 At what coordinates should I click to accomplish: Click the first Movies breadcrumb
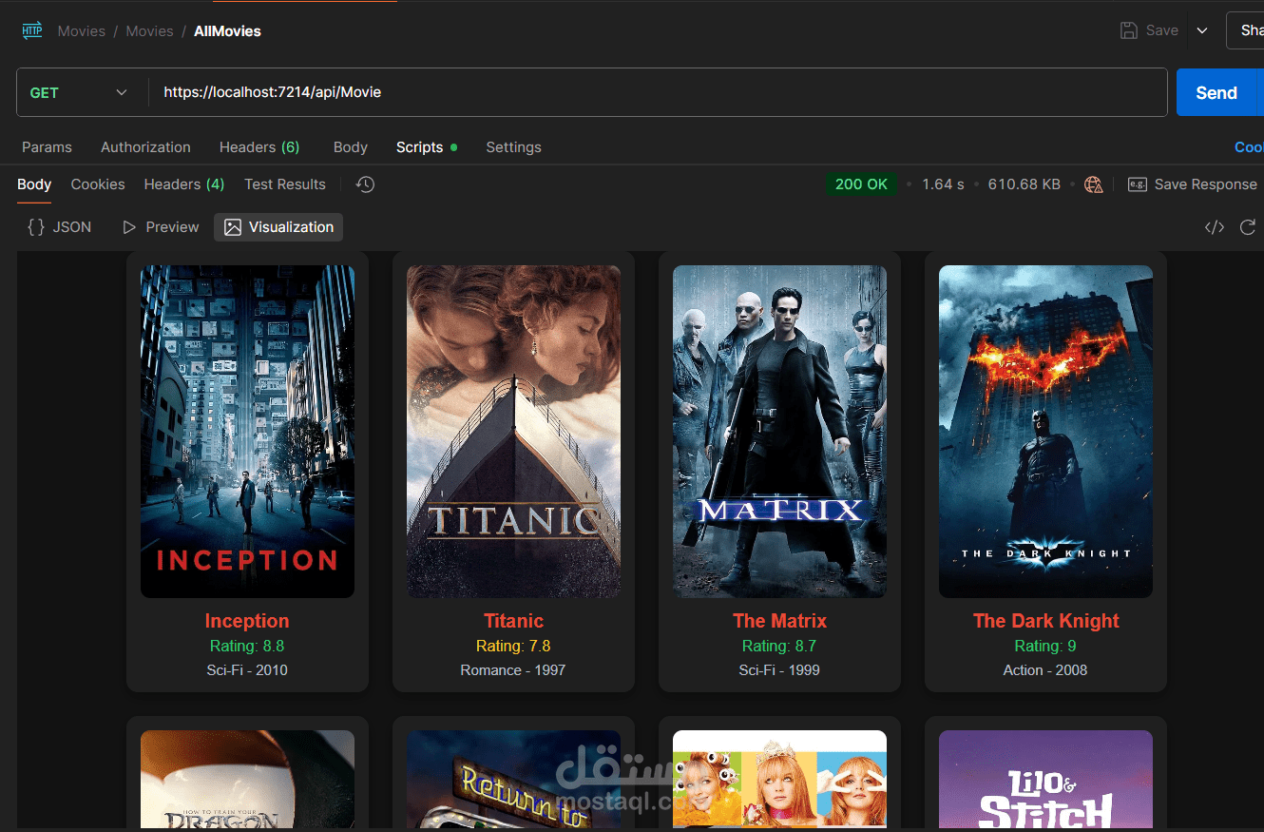click(81, 30)
